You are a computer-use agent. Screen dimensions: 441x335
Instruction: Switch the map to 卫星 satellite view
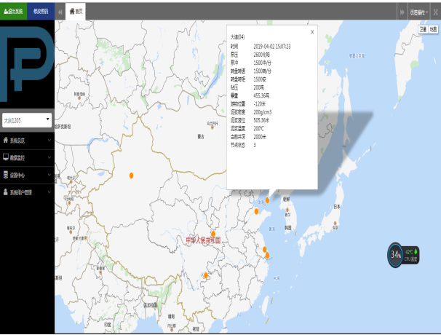click(423, 29)
